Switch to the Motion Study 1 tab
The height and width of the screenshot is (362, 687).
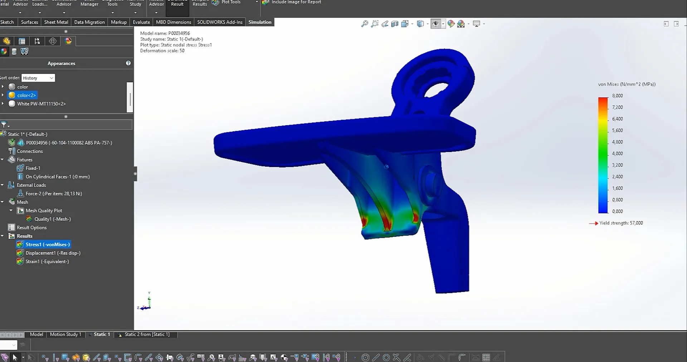pos(66,334)
